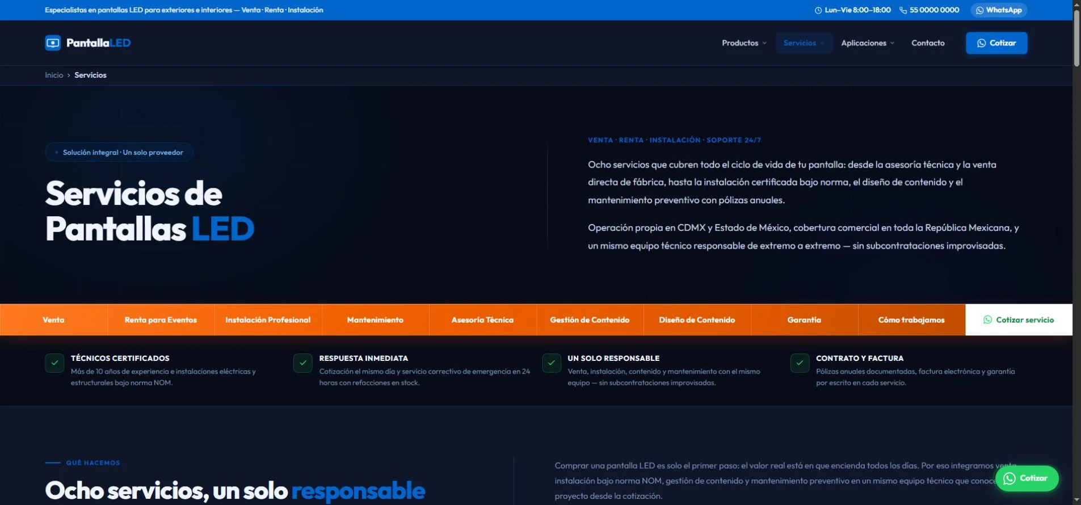Click the clock icon beside Lun–Vie hours
Screen dimensions: 1081x505
(x=818, y=10)
